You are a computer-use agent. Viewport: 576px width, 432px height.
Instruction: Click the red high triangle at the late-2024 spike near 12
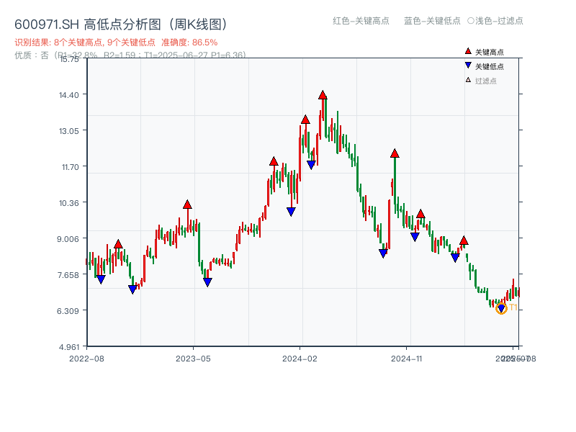(395, 153)
